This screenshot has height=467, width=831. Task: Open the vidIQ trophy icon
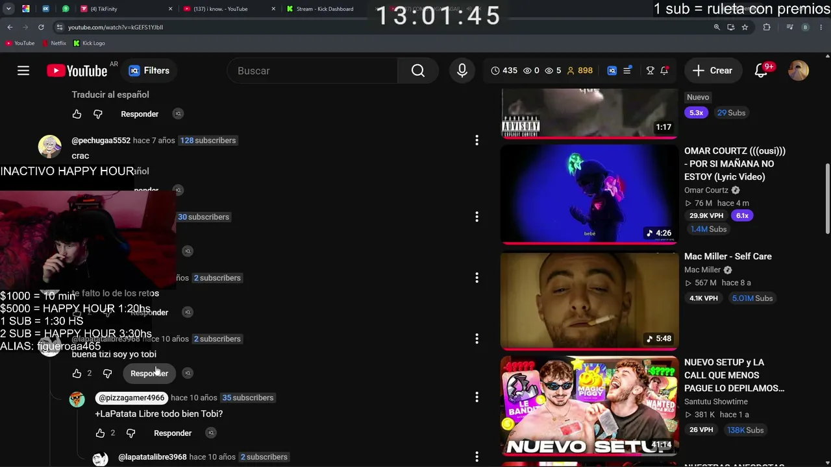[x=650, y=71]
